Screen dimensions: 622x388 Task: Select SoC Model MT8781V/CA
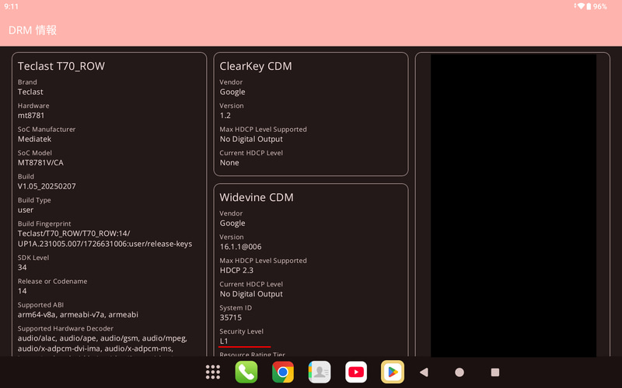click(40, 163)
